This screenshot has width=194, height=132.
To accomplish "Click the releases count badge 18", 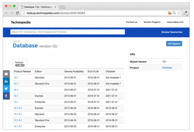I will click(20, 65).
